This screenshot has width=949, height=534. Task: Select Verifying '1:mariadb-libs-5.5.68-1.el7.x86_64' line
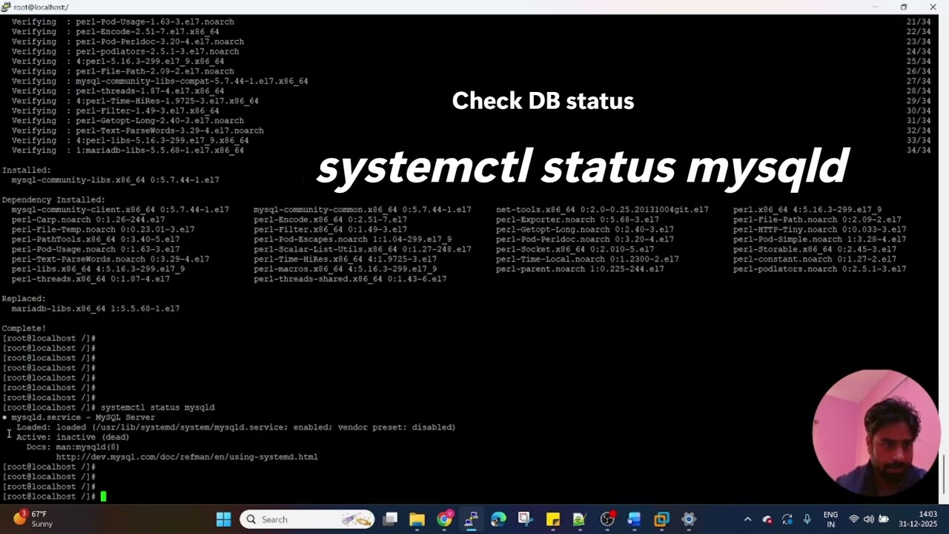pos(128,151)
